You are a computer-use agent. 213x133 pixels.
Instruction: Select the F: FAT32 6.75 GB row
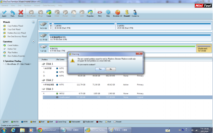click(x=127, y=93)
